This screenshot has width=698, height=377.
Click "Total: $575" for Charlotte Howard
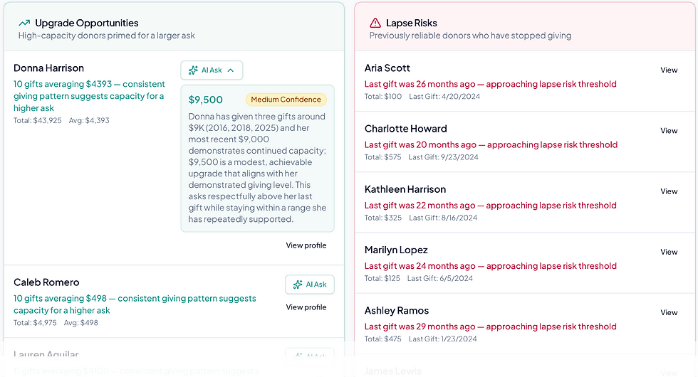tap(383, 157)
